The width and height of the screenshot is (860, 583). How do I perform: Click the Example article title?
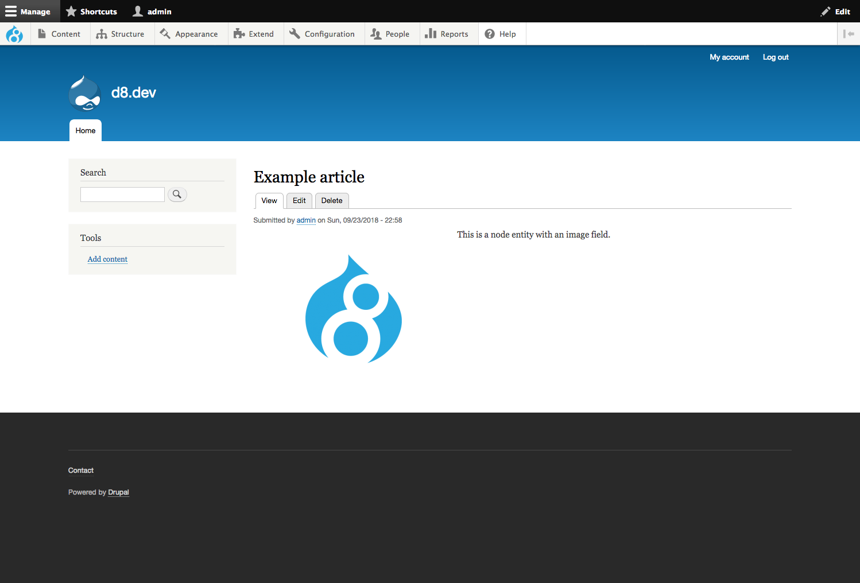pyautogui.click(x=309, y=177)
